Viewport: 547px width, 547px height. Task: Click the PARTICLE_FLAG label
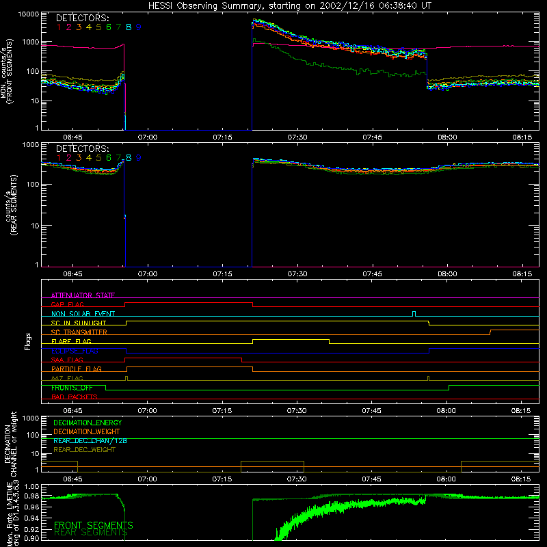point(77,369)
